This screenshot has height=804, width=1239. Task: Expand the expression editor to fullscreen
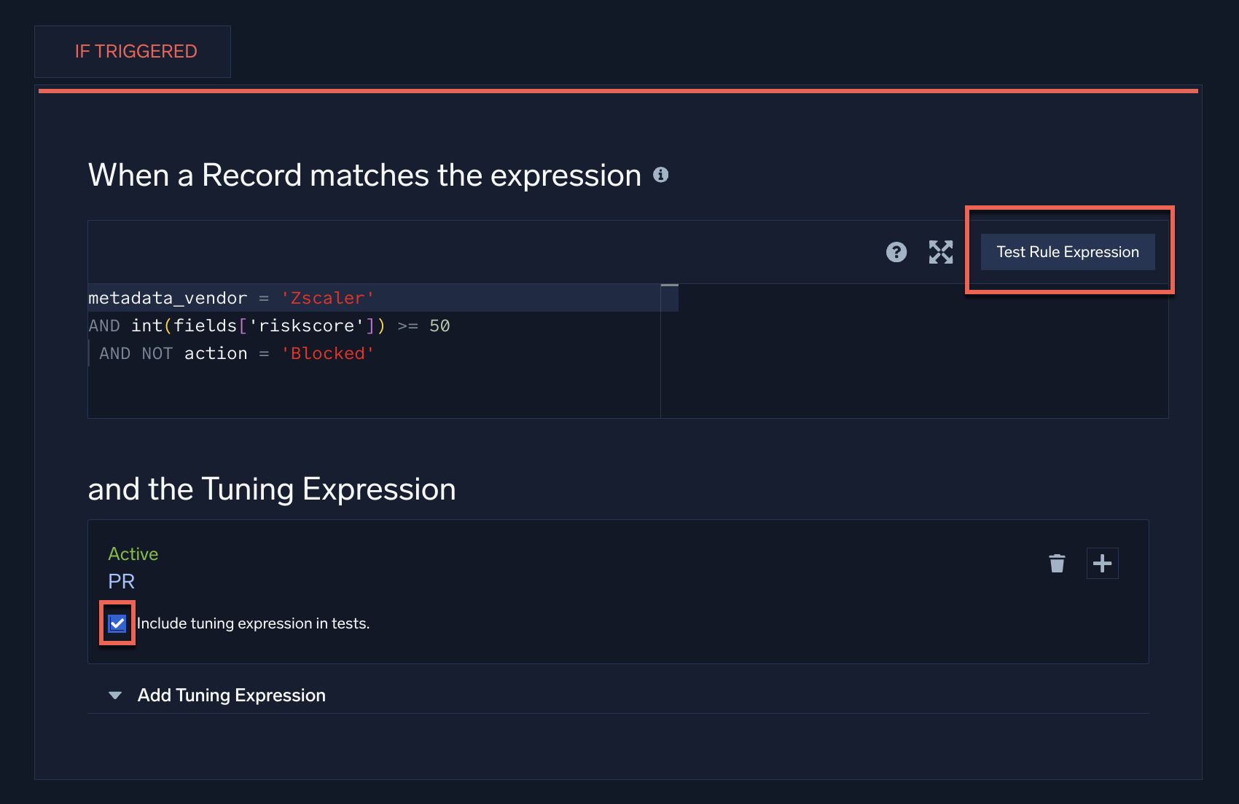tap(940, 252)
